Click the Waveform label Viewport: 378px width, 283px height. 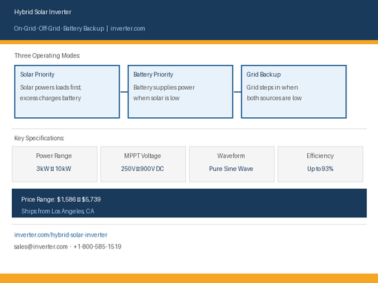click(231, 156)
